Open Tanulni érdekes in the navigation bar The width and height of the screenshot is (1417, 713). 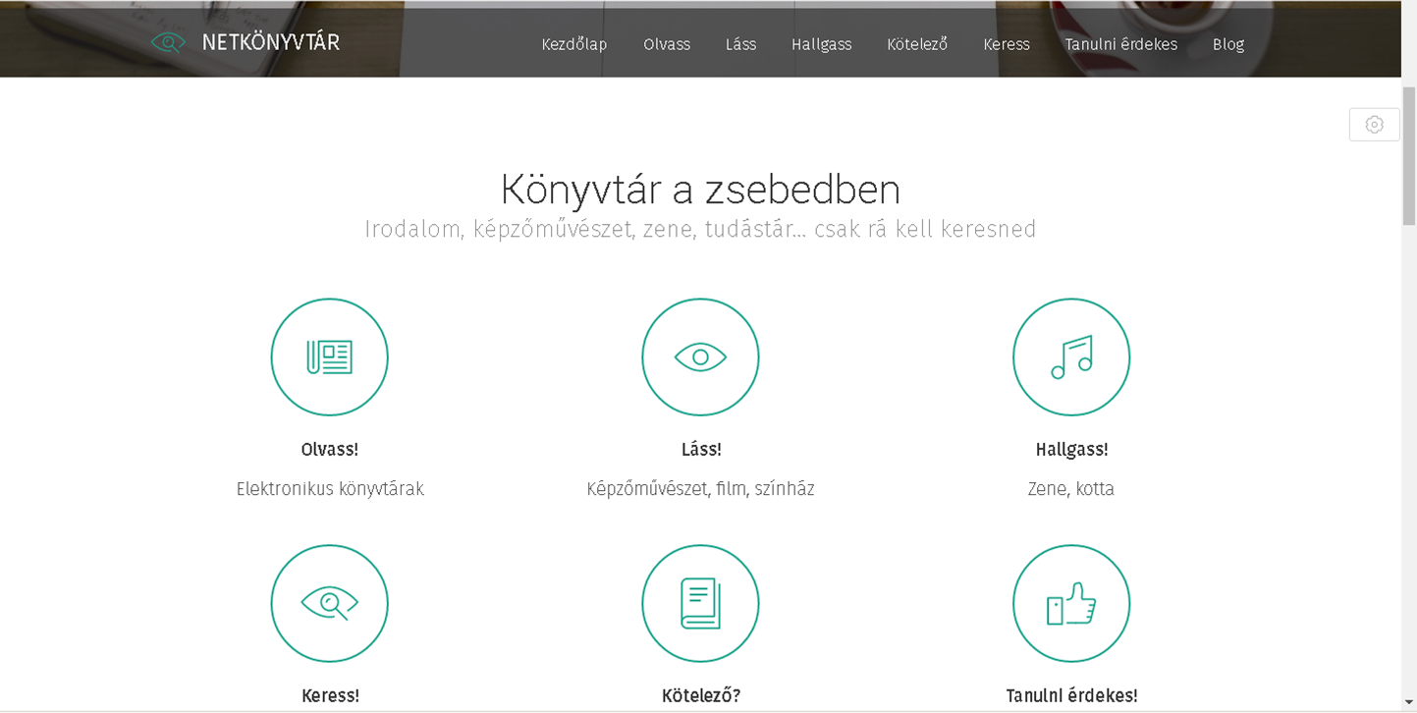pos(1120,44)
